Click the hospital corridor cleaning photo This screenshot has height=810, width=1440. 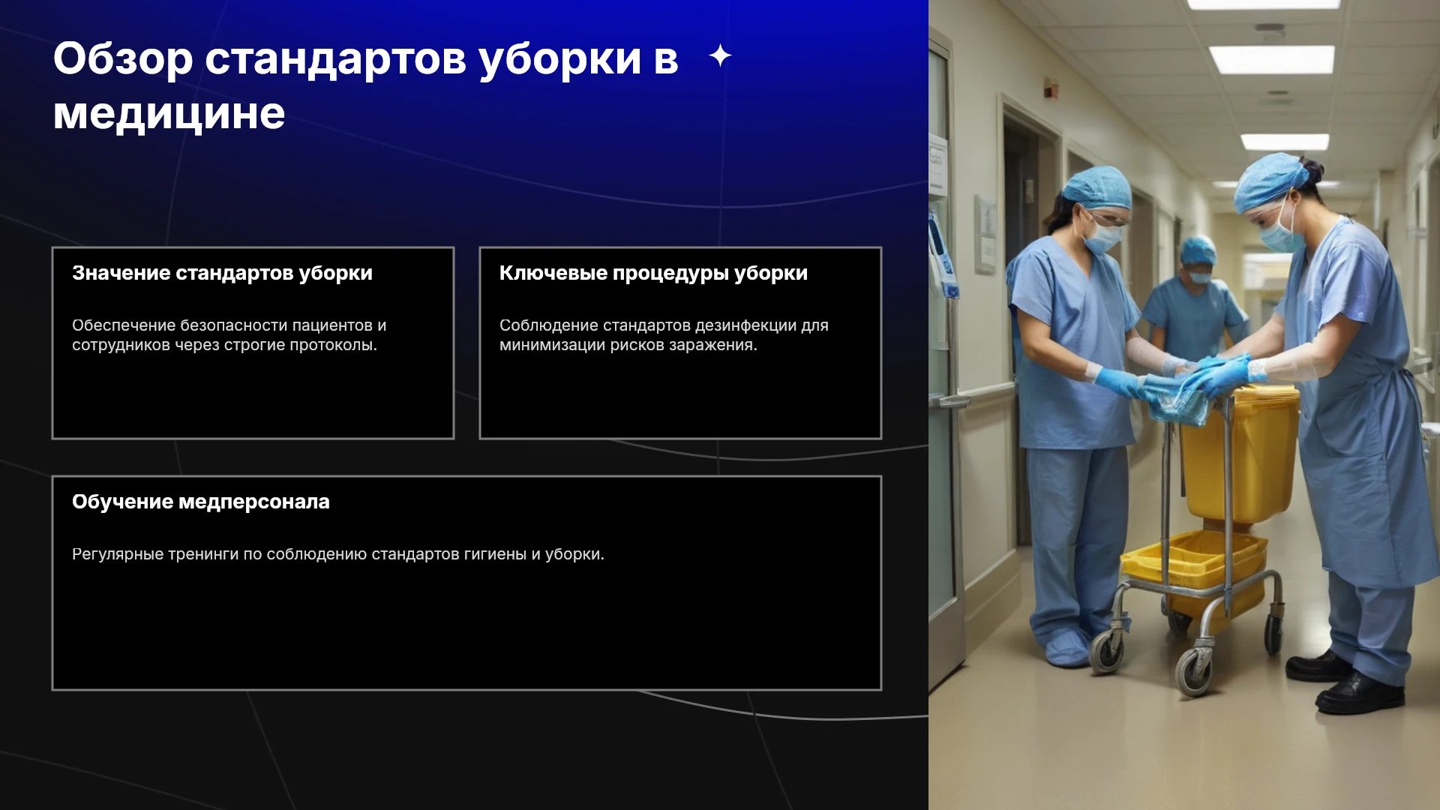pos(1184,405)
